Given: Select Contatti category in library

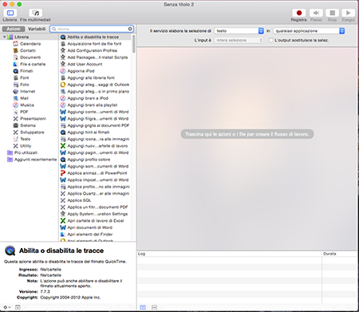Looking at the screenshot, I should [x=28, y=50].
